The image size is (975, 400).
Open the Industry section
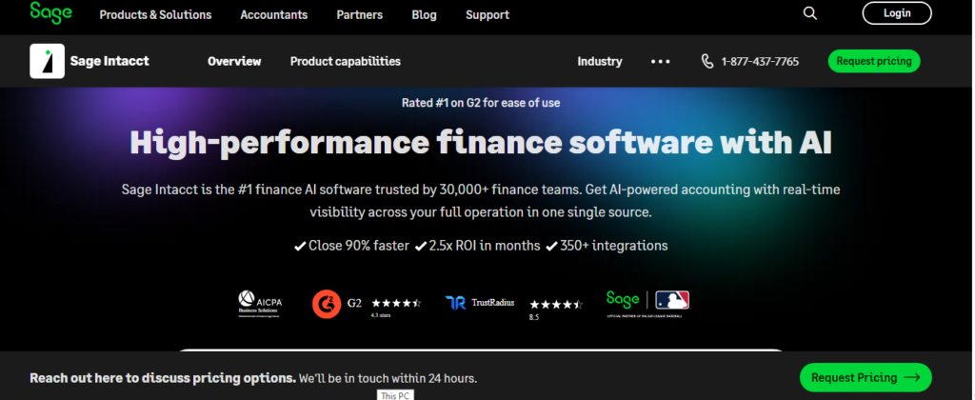(x=600, y=61)
